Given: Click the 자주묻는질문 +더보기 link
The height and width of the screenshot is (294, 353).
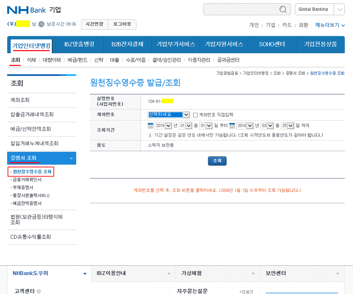Looking at the screenshot, I should tap(246, 292).
